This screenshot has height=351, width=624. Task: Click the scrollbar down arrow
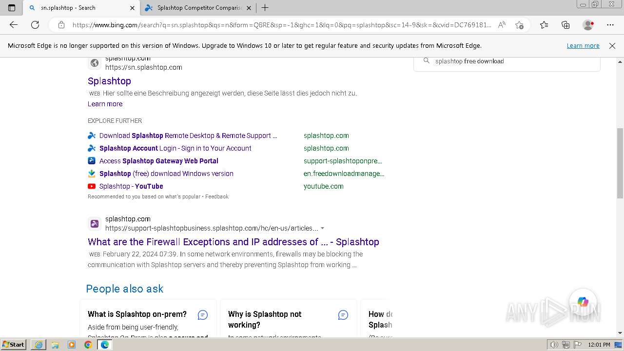coord(620,333)
